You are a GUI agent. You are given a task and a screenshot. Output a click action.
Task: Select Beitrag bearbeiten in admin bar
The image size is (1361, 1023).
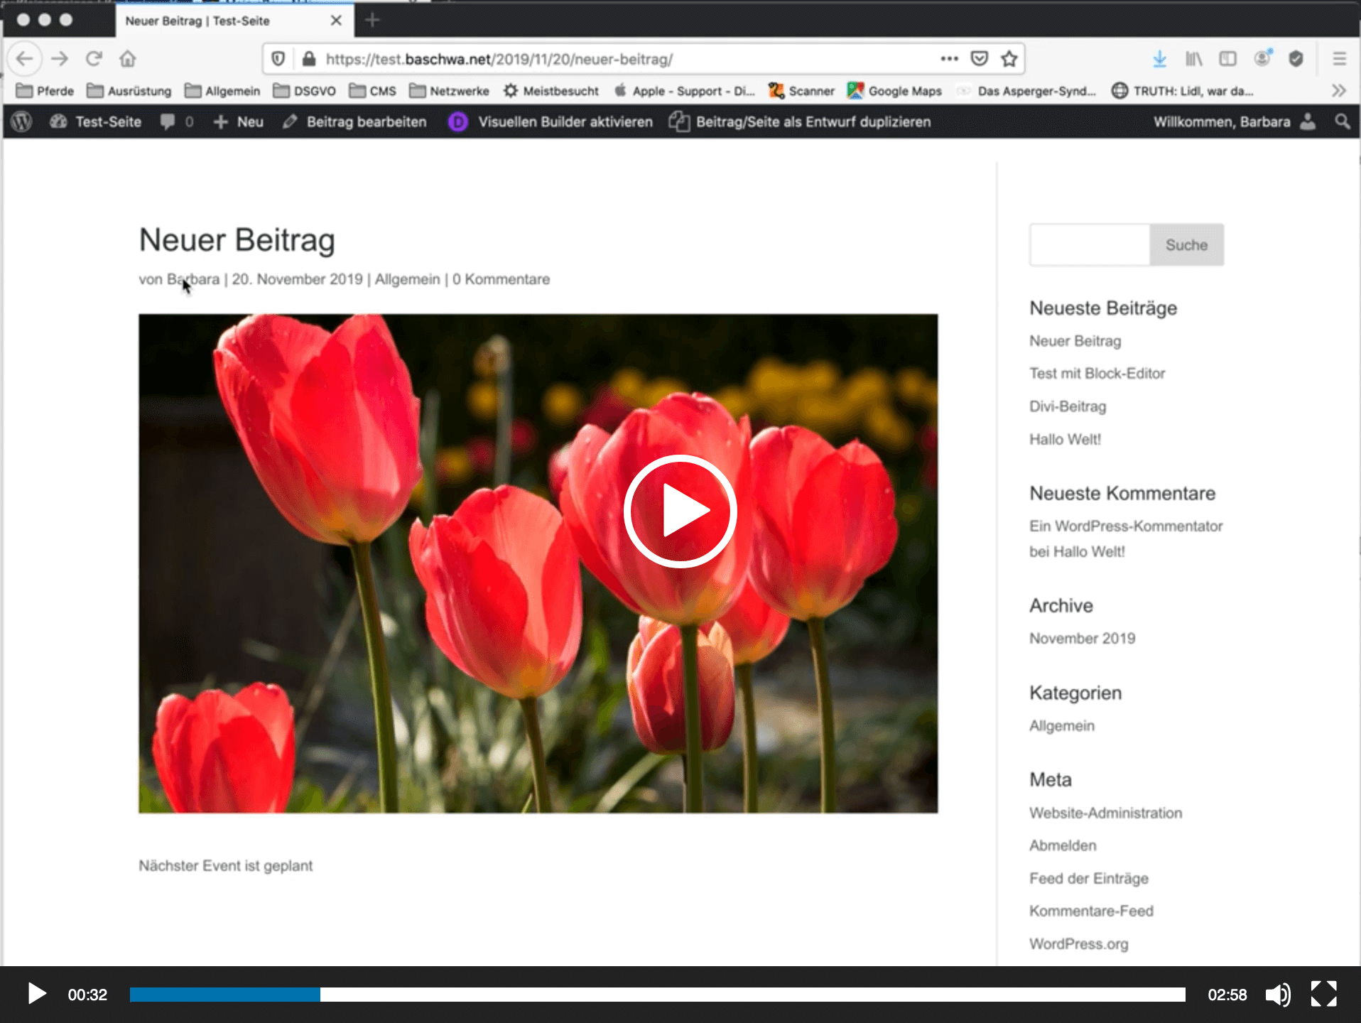(x=355, y=121)
